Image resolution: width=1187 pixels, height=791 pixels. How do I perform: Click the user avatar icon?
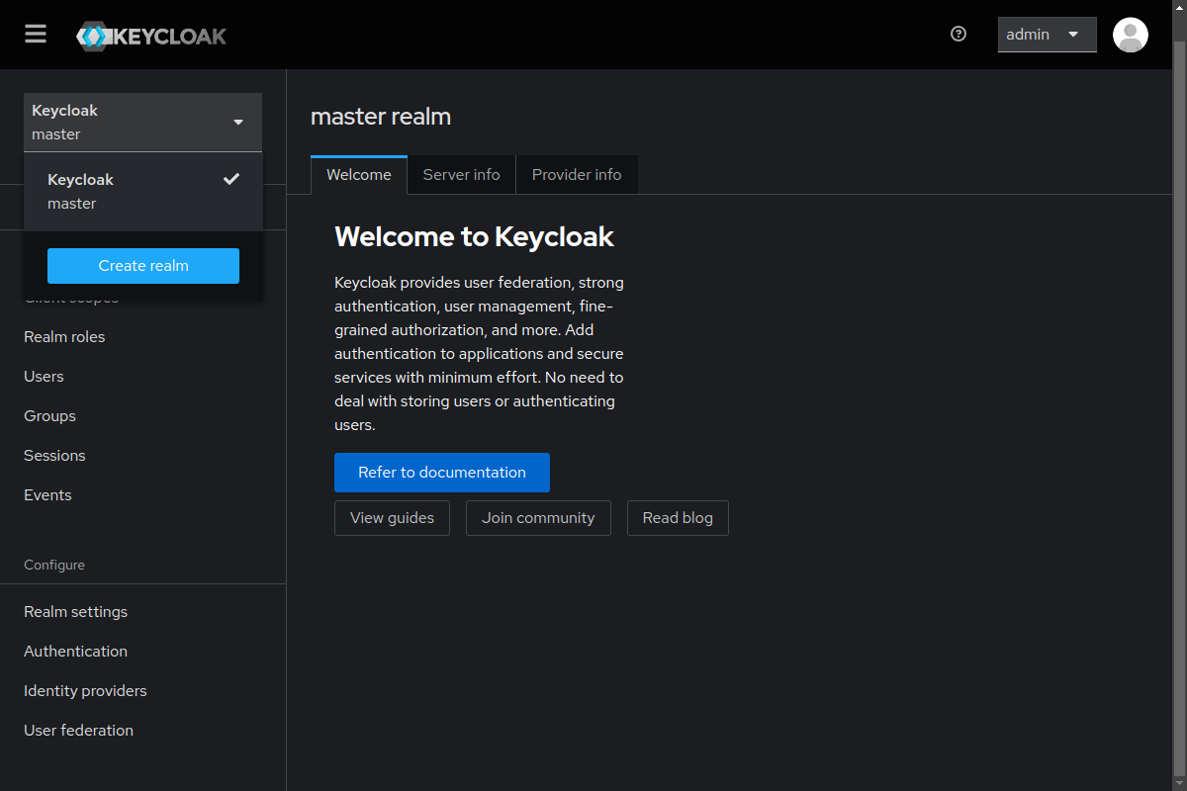pos(1130,35)
